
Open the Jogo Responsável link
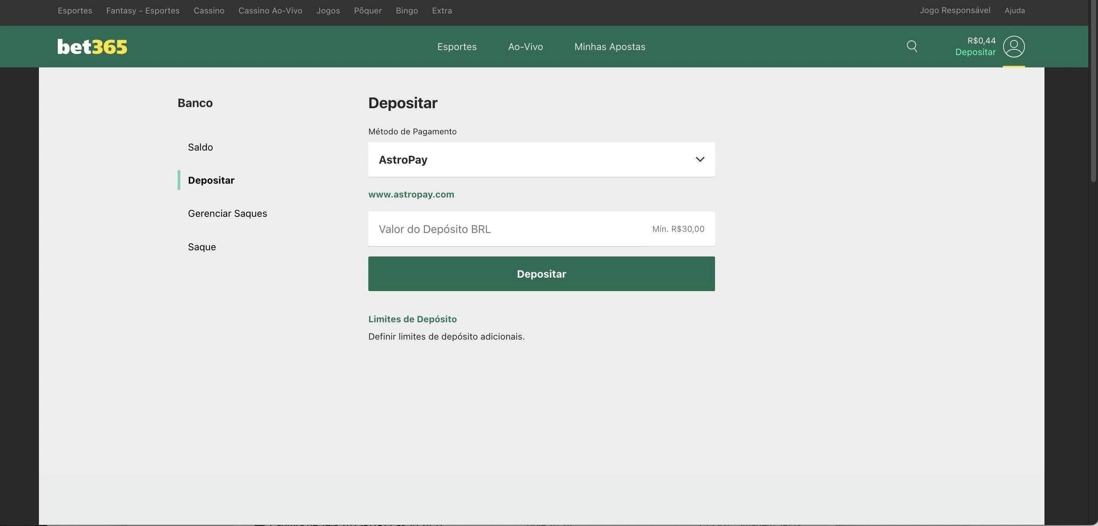955,10
